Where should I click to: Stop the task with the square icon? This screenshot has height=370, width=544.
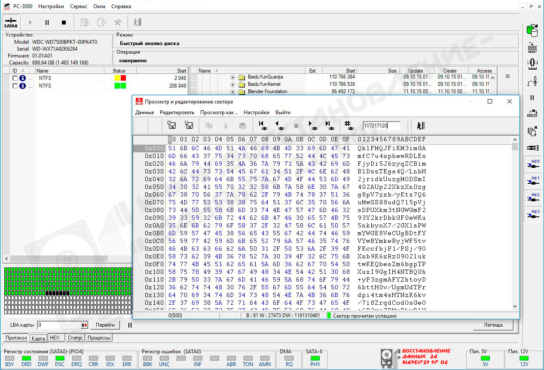click(x=64, y=22)
